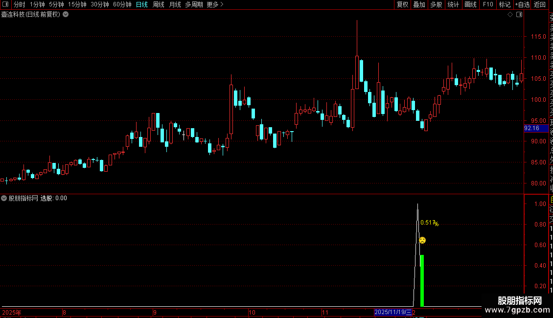Click month 9 marker on time axis

click(x=155, y=312)
